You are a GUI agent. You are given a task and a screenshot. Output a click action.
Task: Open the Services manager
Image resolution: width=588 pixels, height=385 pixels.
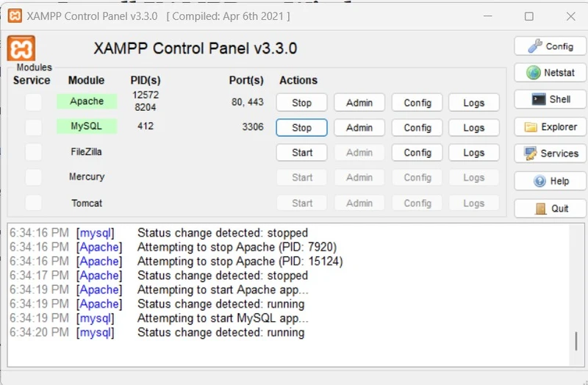tap(550, 154)
